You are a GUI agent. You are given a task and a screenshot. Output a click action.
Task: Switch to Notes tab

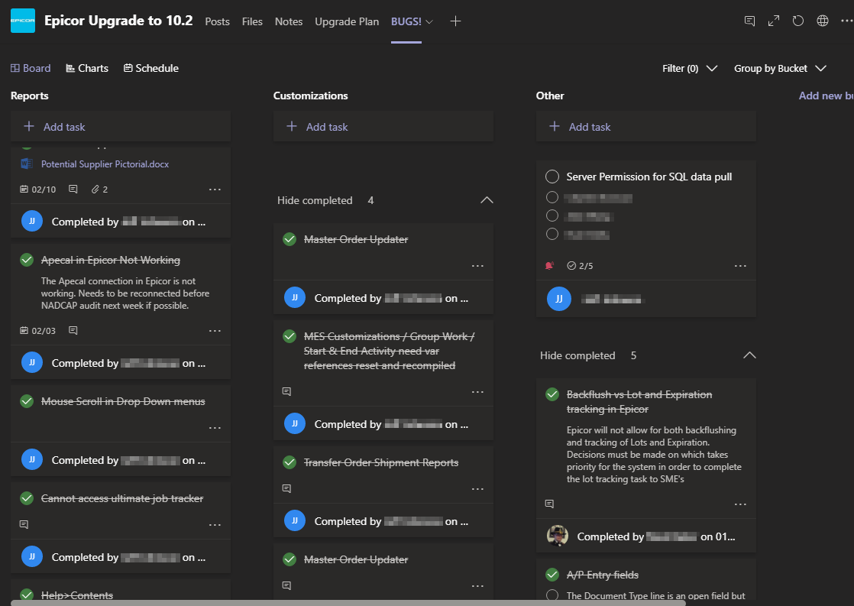289,21
